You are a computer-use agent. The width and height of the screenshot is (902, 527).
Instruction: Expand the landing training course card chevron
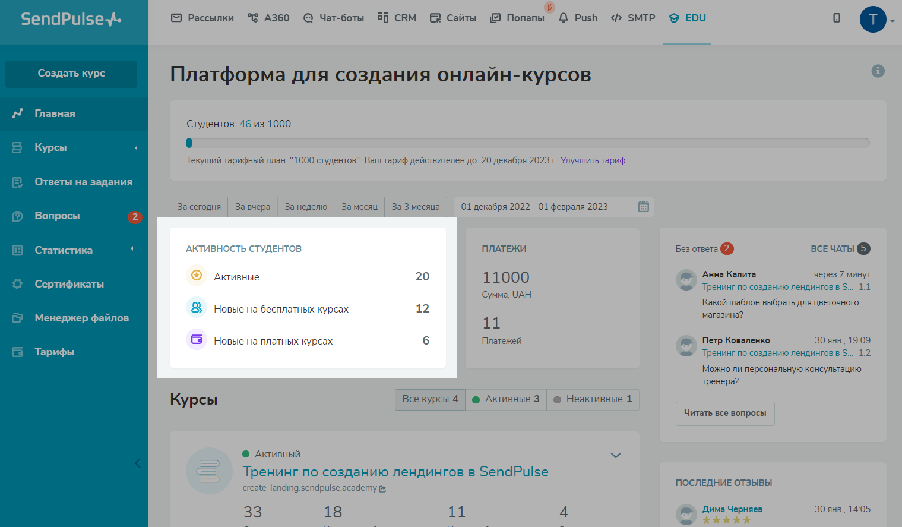616,455
